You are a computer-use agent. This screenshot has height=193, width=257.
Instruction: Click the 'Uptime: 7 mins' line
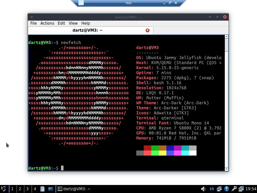pyautogui.click(x=154, y=73)
